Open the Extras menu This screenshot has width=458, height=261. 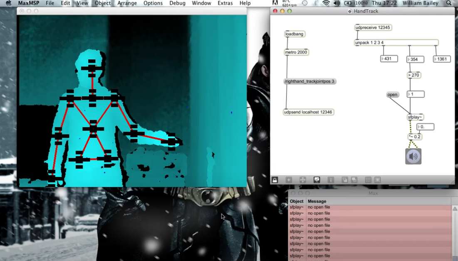pos(225,3)
